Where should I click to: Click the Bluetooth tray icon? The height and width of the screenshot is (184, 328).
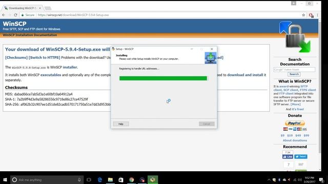(279, 180)
